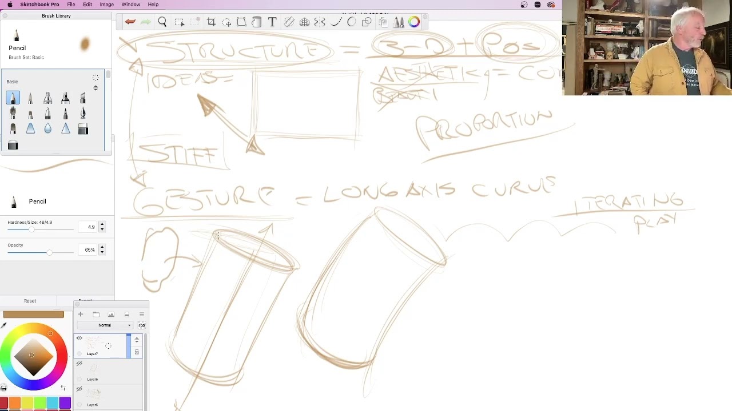The height and width of the screenshot is (411, 732).
Task: Select the Inking Pen nib brush
Action: pos(83,114)
